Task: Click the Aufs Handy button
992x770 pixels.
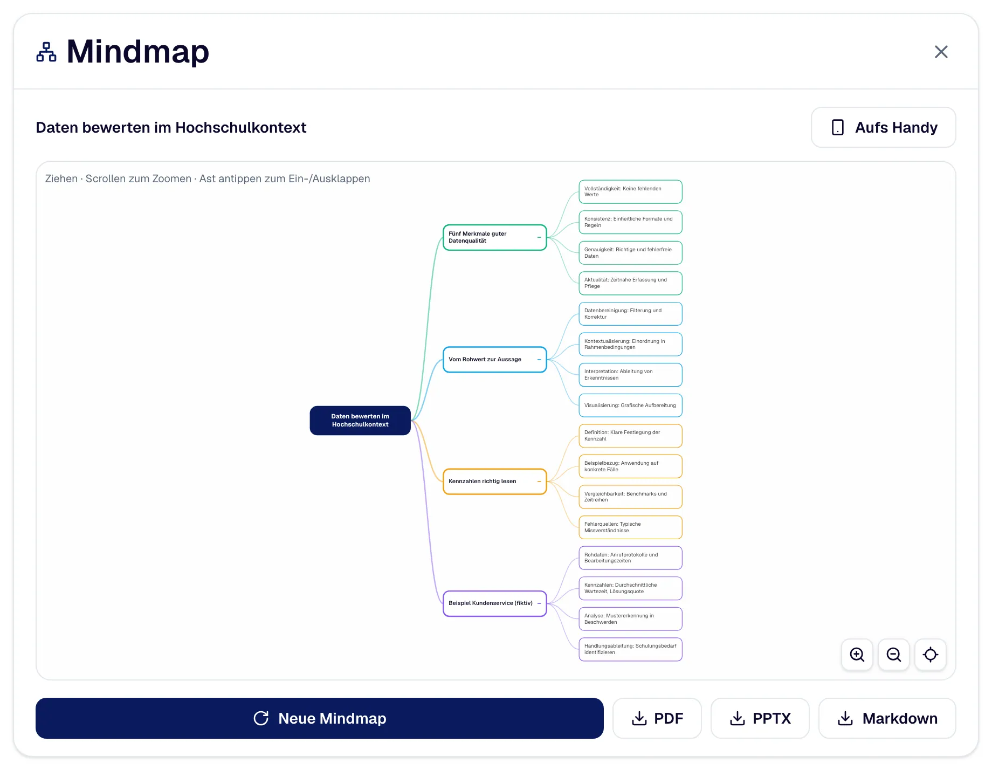Action: (884, 127)
